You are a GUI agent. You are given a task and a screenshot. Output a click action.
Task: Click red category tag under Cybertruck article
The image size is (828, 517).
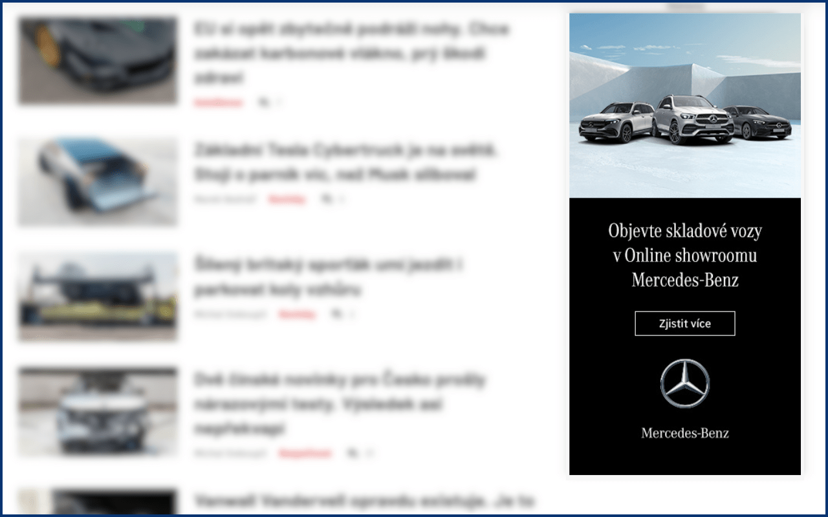[287, 200]
